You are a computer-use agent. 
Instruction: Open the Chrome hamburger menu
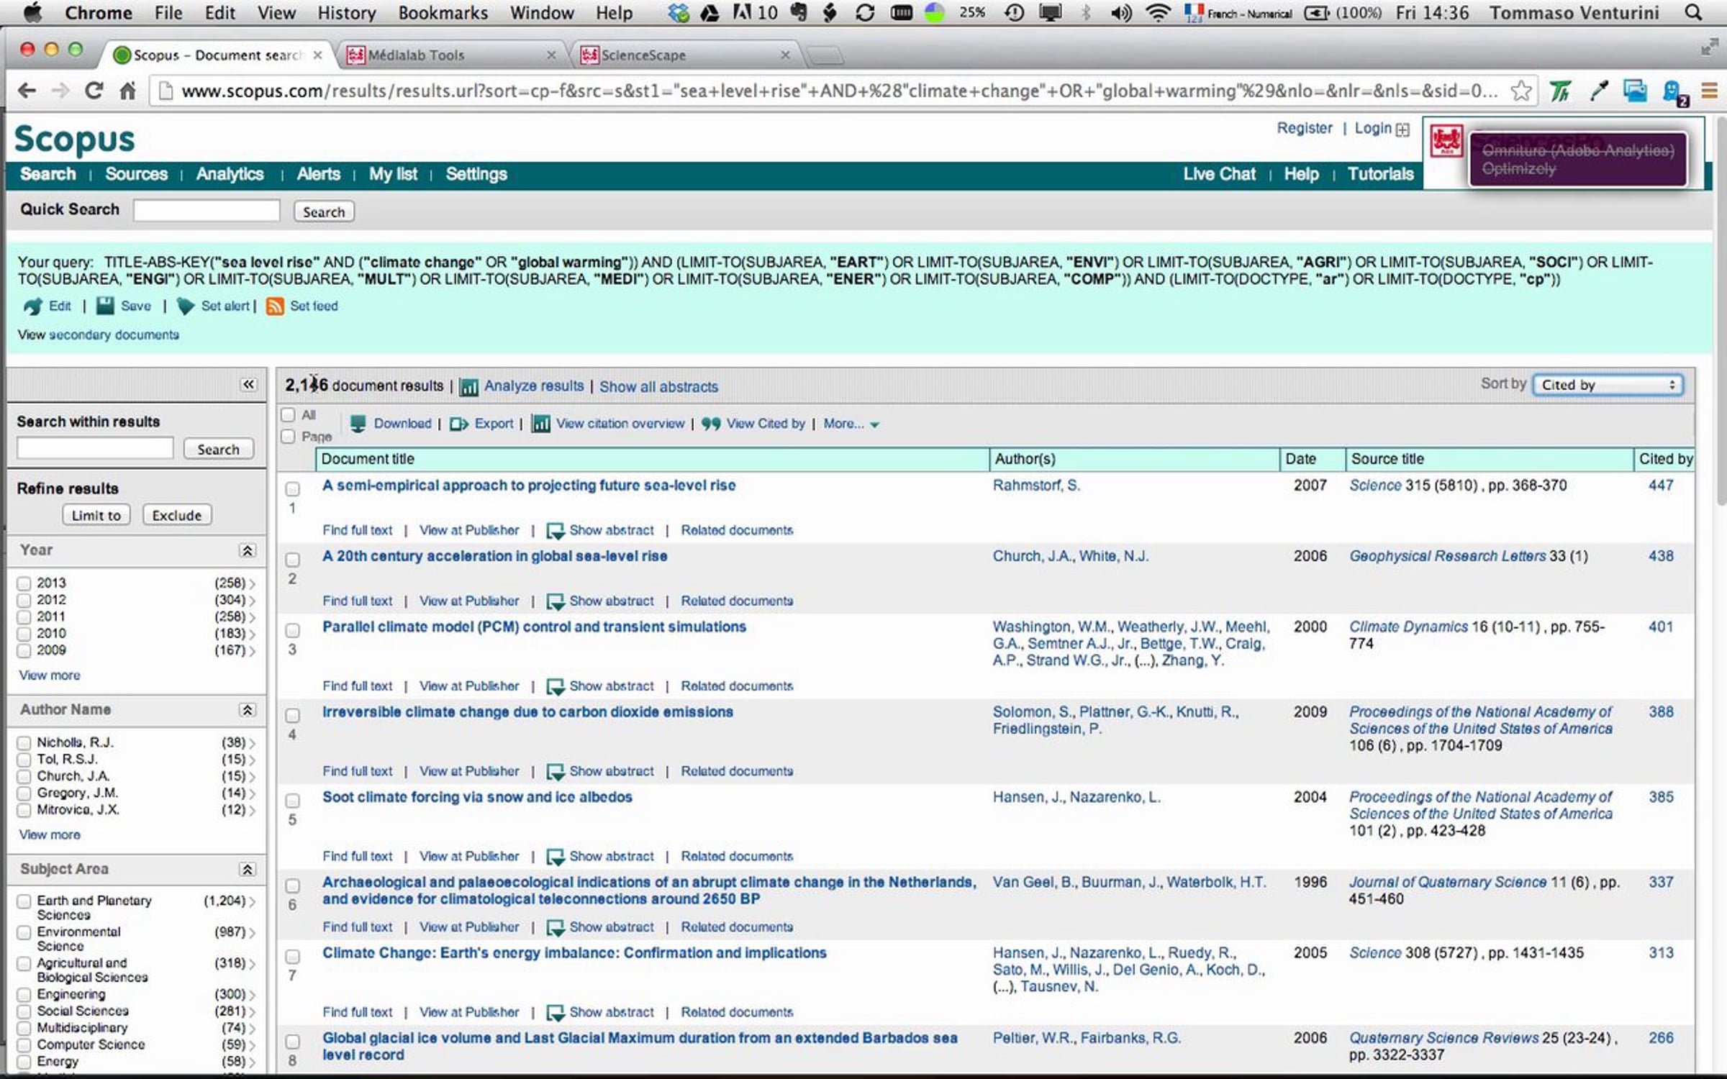1710,91
